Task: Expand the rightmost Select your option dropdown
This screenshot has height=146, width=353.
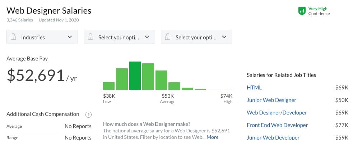Action: pyautogui.click(x=196, y=37)
